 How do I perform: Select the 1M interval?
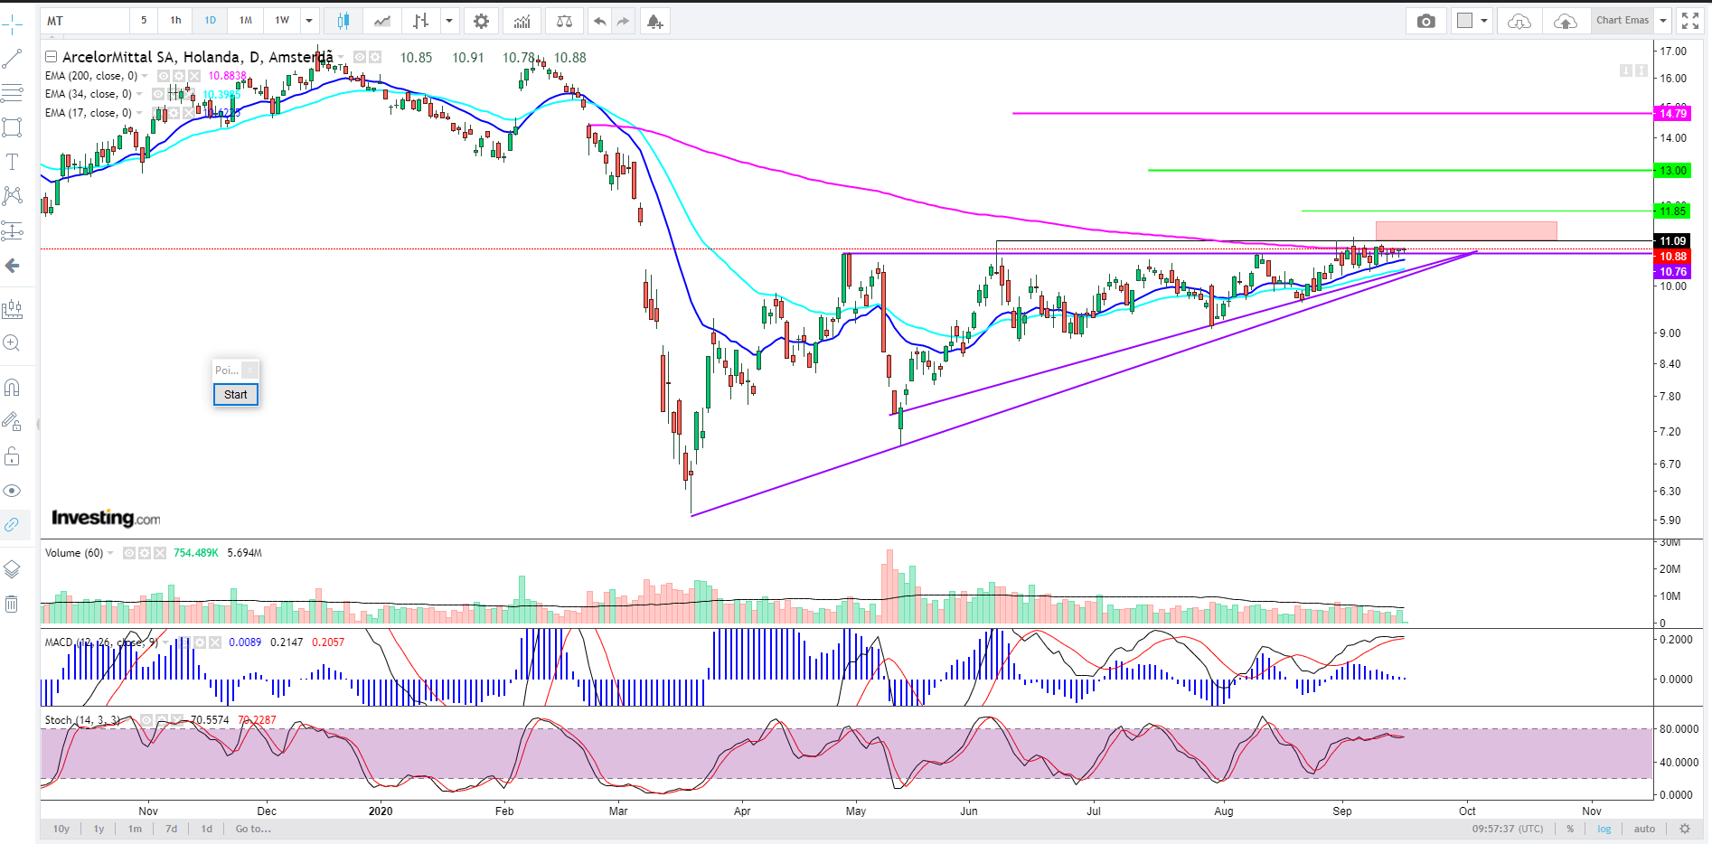246,21
